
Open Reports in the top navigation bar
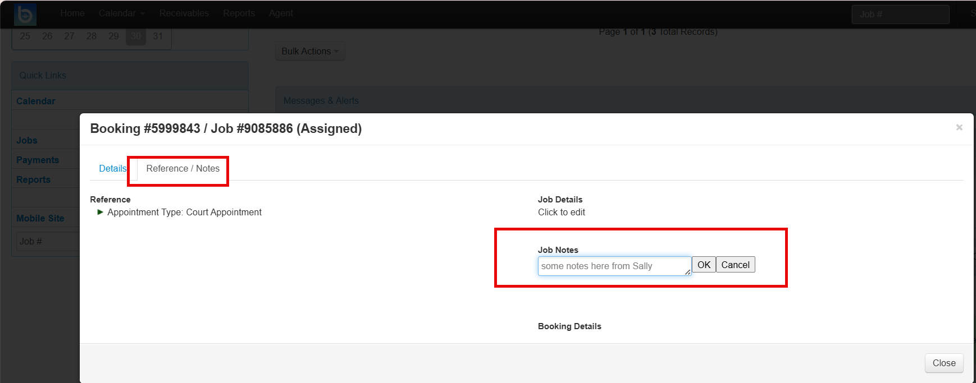[x=239, y=13]
